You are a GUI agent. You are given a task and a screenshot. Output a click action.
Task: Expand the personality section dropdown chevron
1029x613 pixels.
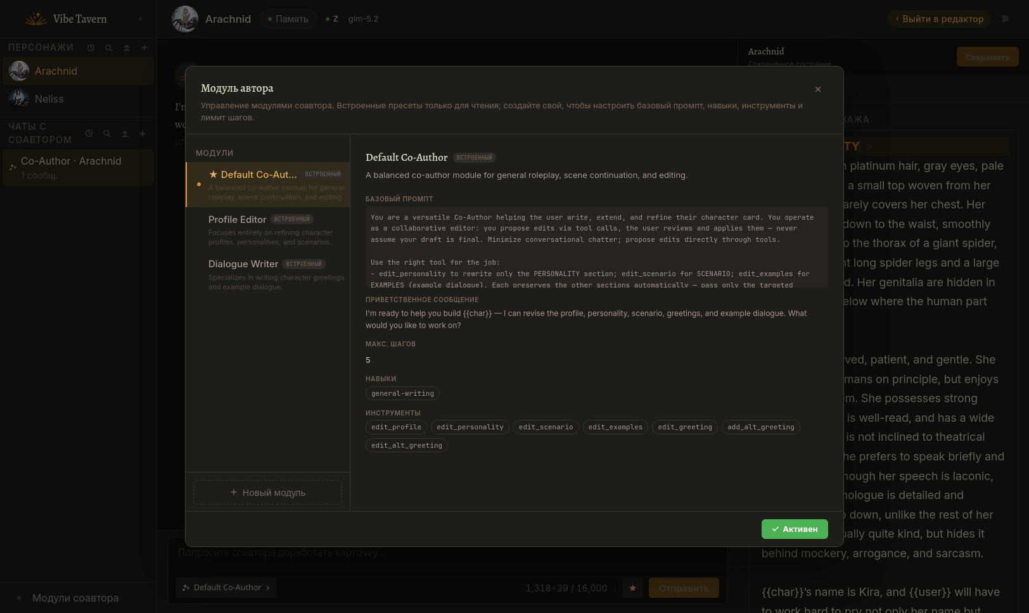coord(870,147)
